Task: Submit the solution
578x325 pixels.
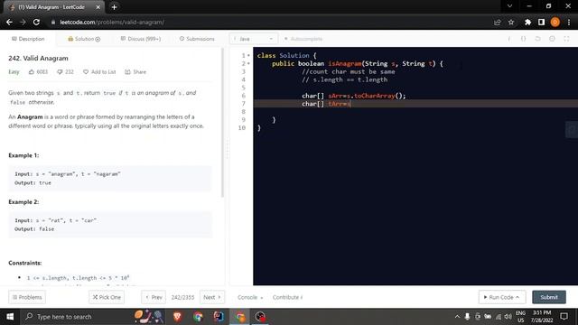Action: click(x=549, y=297)
